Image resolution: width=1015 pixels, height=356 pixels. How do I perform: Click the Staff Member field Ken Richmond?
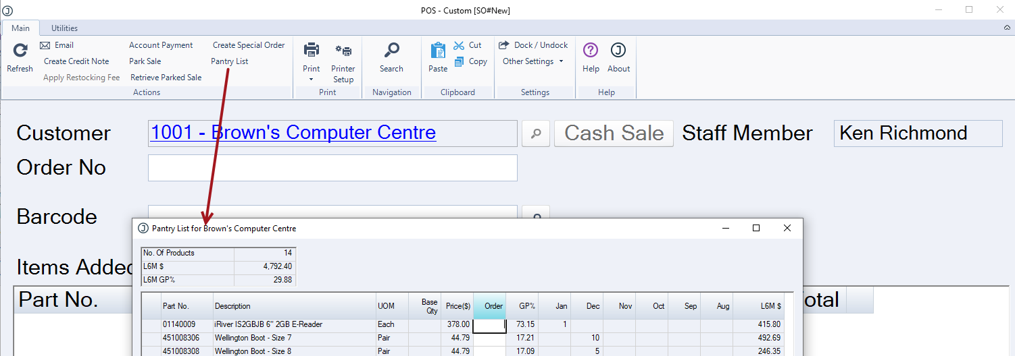coord(918,133)
